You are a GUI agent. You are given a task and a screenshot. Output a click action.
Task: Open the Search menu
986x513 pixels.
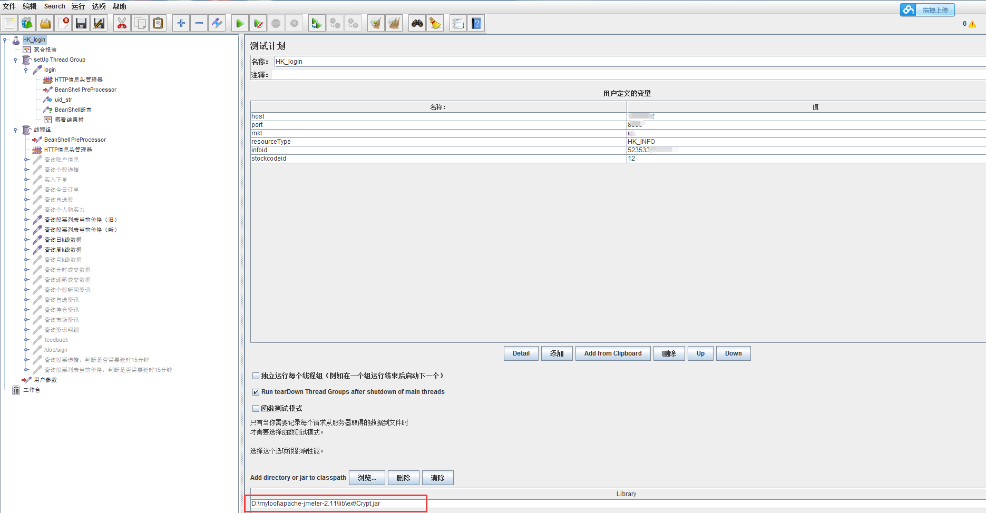click(x=54, y=6)
